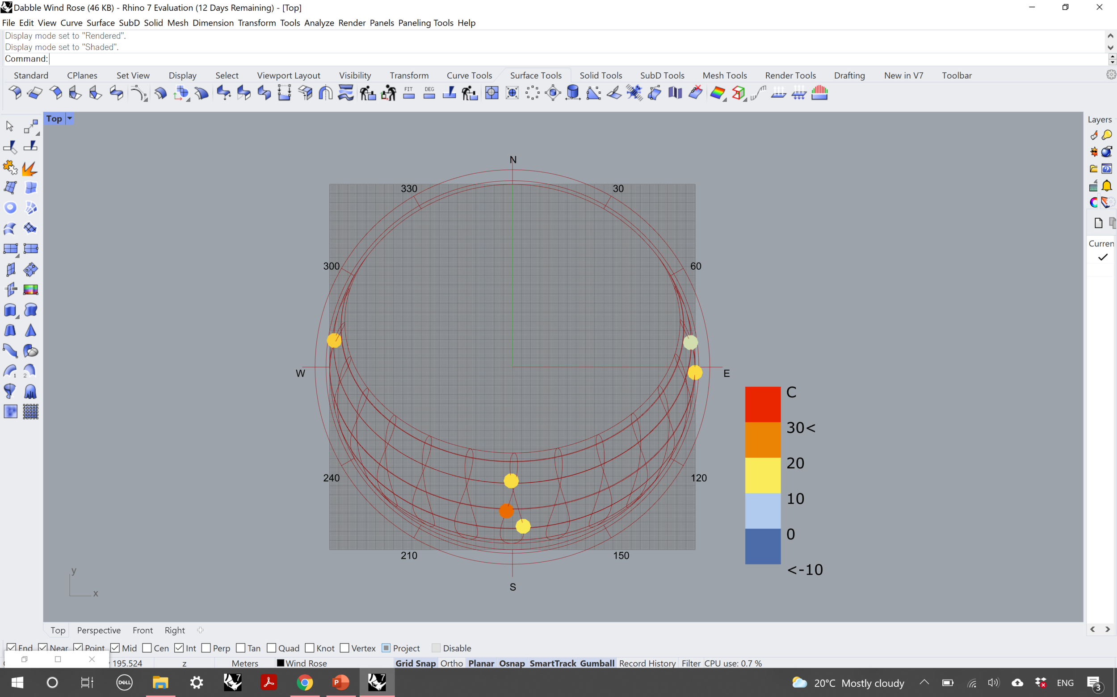Open the extrude tool flyout via its corner triangle
Viewport: 1117px width, 697px height.
[17, 317]
